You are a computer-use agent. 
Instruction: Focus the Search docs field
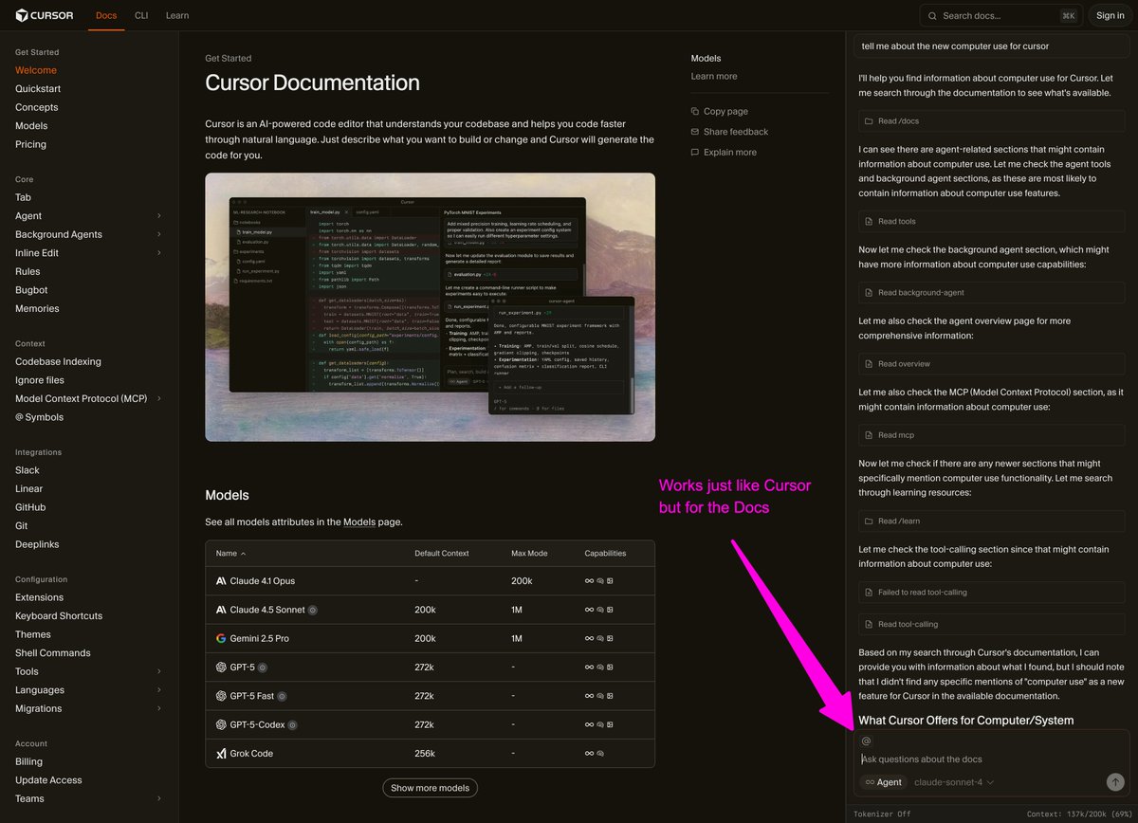click(x=1001, y=15)
